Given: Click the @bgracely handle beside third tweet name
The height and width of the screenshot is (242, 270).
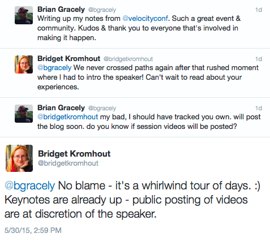Looking at the screenshot, I should [x=102, y=108].
